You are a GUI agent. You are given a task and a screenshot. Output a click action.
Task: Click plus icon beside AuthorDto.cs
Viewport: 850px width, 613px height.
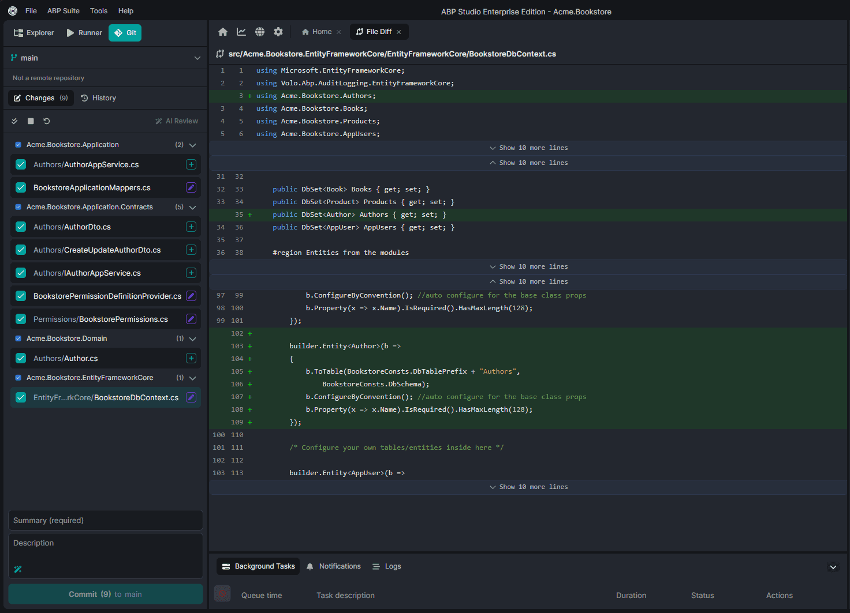(x=191, y=227)
